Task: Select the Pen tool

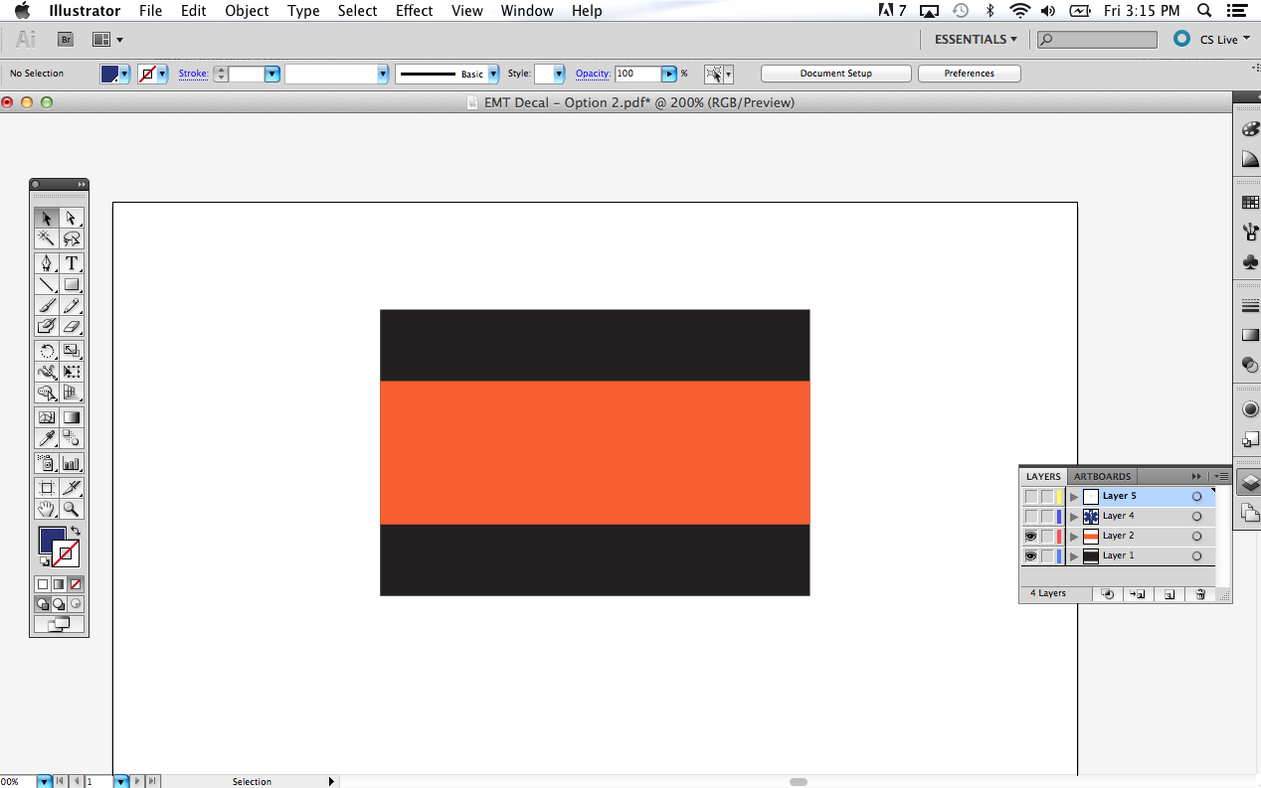Action: click(46, 263)
